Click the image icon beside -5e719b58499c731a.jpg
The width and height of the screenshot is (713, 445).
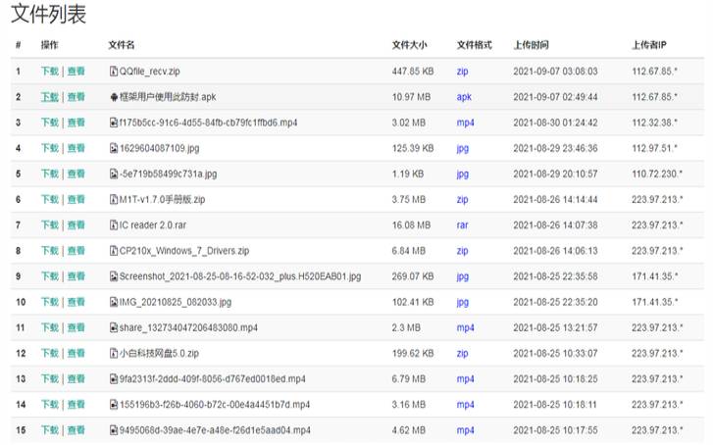(x=114, y=173)
